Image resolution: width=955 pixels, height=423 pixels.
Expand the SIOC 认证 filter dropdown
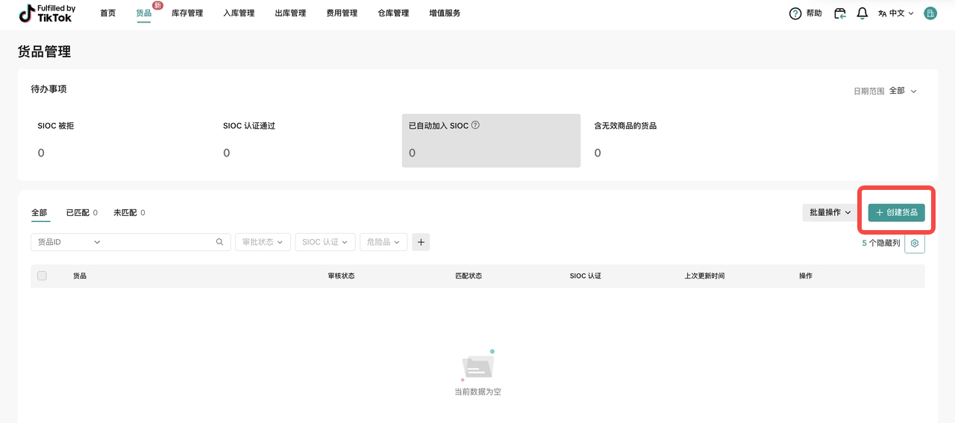325,242
